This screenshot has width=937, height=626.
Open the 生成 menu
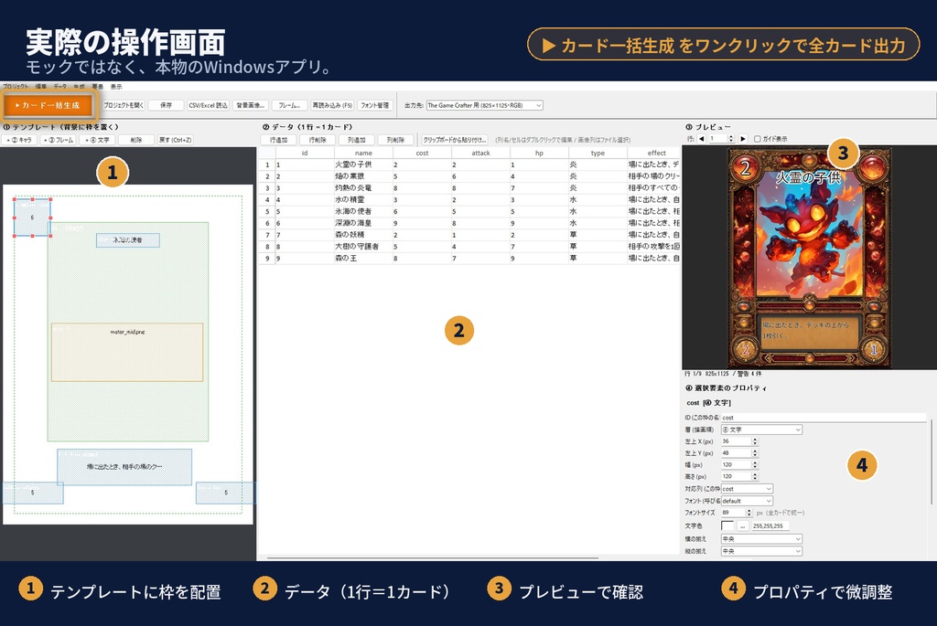(80, 87)
